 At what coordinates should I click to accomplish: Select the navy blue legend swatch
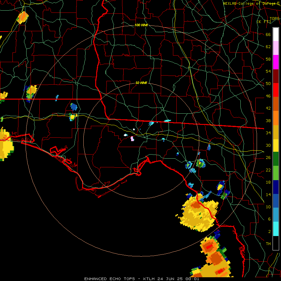pos(276,187)
